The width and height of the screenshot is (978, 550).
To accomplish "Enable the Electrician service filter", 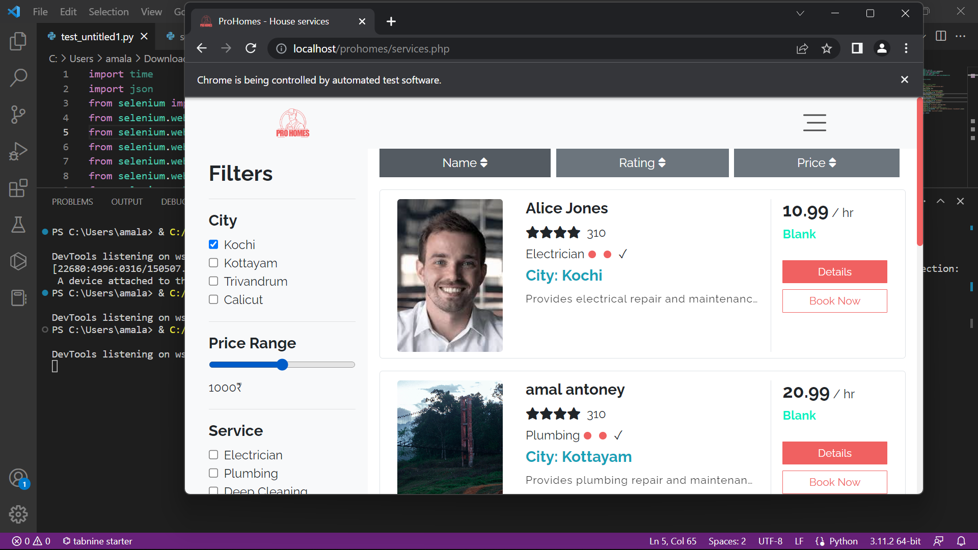I will 213,455.
